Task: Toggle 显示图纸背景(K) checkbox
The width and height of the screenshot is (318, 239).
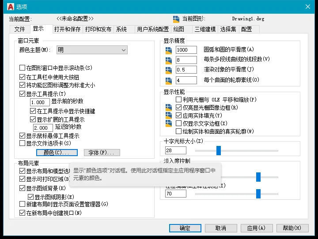Action: click(22, 188)
